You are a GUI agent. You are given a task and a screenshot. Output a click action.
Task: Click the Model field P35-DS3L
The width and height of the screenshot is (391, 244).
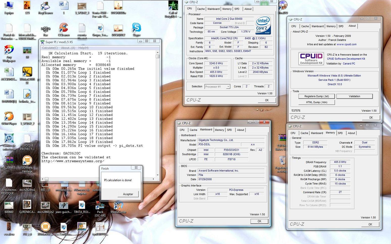click(x=219, y=145)
